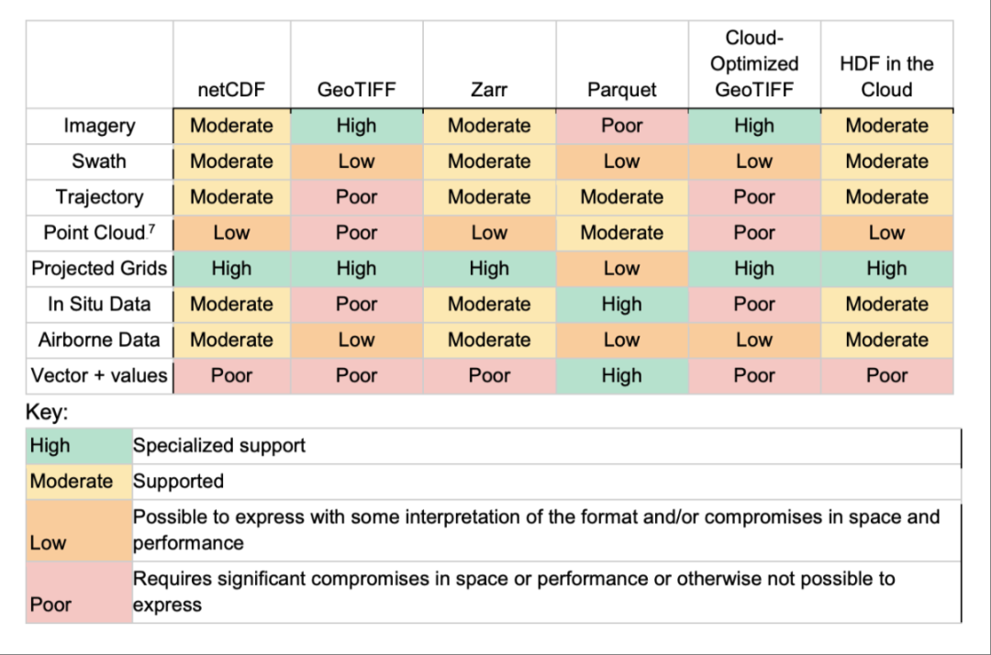Click the Trajectory cell under Zarr
Image resolution: width=991 pixels, height=655 pixels.
[x=489, y=197]
